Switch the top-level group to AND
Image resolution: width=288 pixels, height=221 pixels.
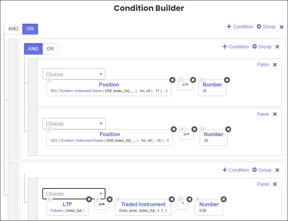pos(13,29)
